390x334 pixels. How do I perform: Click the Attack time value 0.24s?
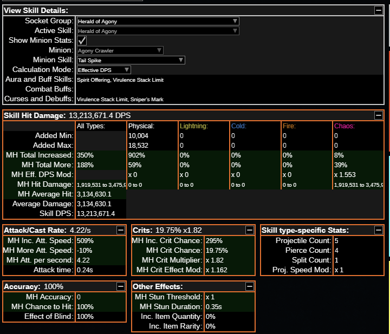pyautogui.click(x=85, y=270)
